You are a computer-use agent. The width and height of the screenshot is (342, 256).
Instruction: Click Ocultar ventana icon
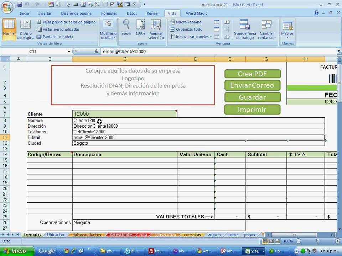[217, 30]
